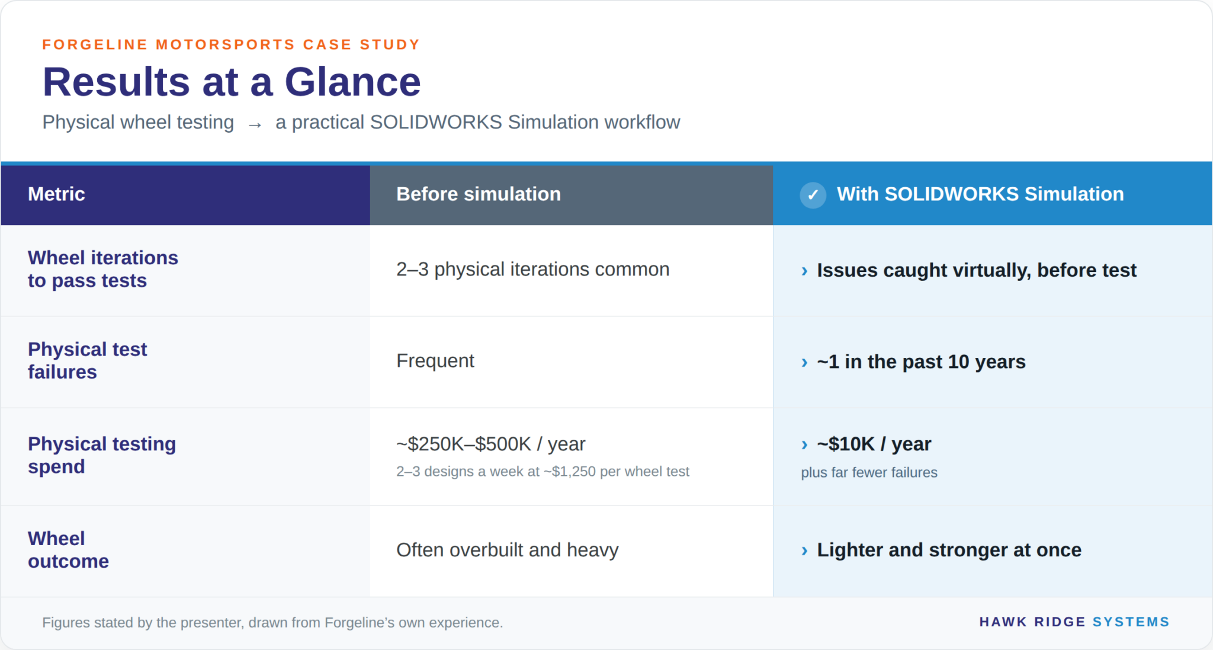The width and height of the screenshot is (1213, 650).
Task: Click the ~$250K–$500K / year cell
Action: pyautogui.click(x=572, y=457)
